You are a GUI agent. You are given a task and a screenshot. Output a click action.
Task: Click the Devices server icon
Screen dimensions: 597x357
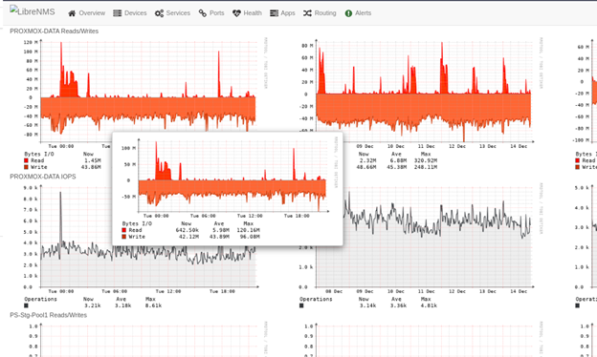[x=118, y=13]
